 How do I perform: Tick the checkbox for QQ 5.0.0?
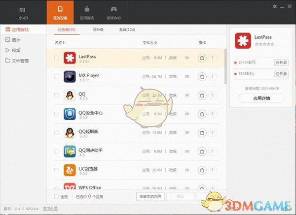coord(56,95)
